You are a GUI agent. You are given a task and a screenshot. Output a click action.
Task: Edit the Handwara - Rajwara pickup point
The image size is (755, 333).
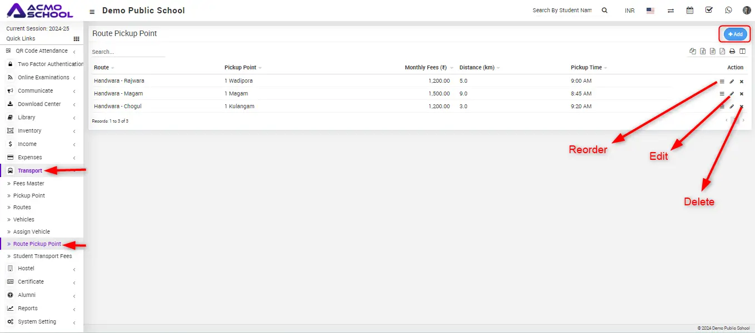732,82
